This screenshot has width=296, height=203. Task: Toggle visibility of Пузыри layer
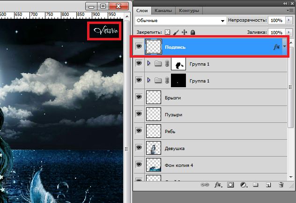coord(139,114)
